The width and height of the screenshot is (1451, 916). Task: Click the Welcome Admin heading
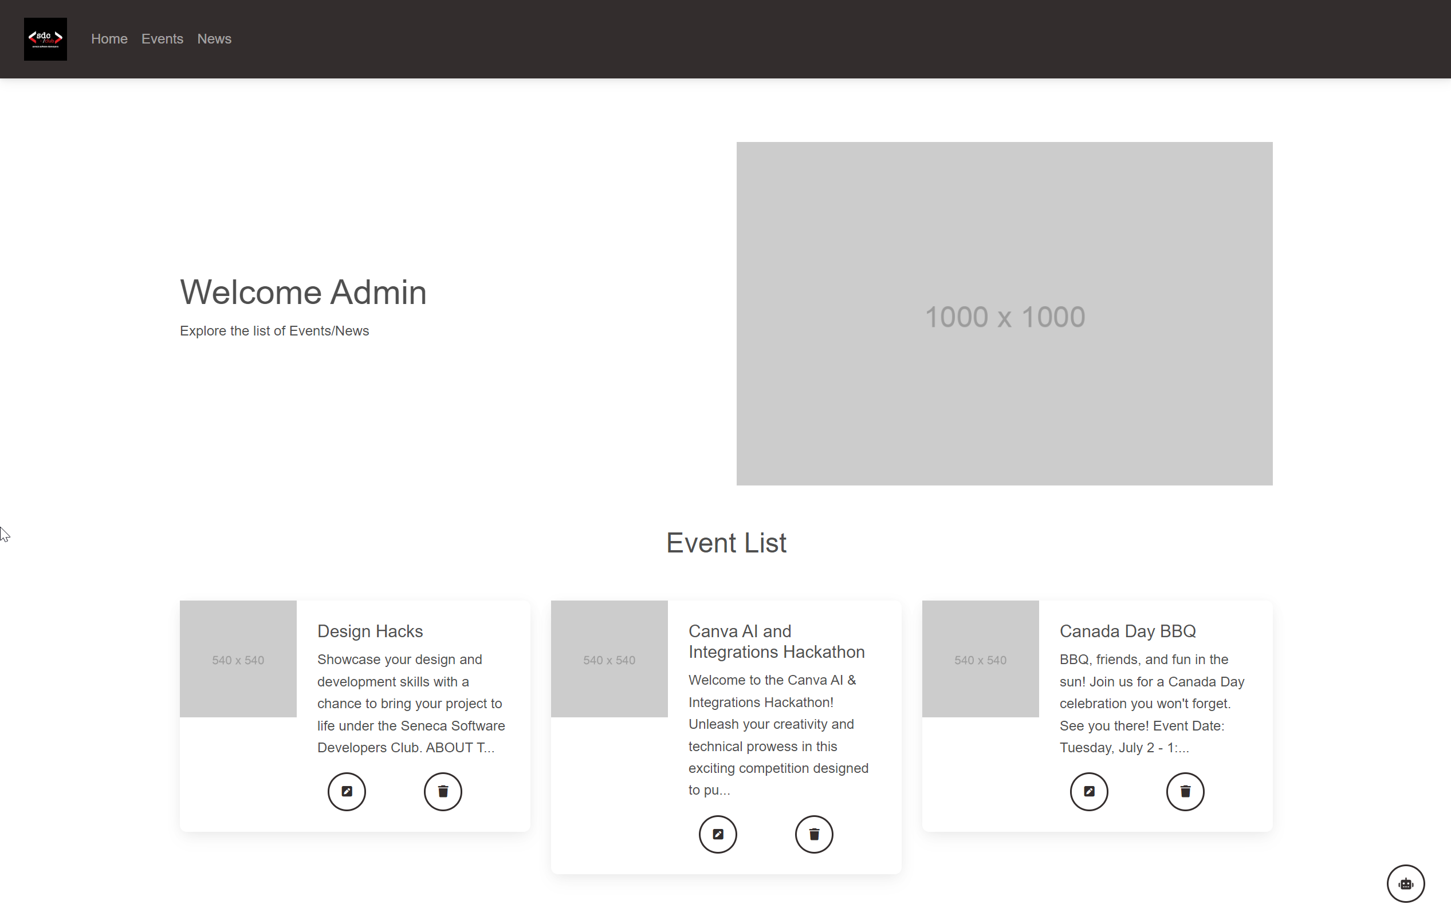pos(303,293)
